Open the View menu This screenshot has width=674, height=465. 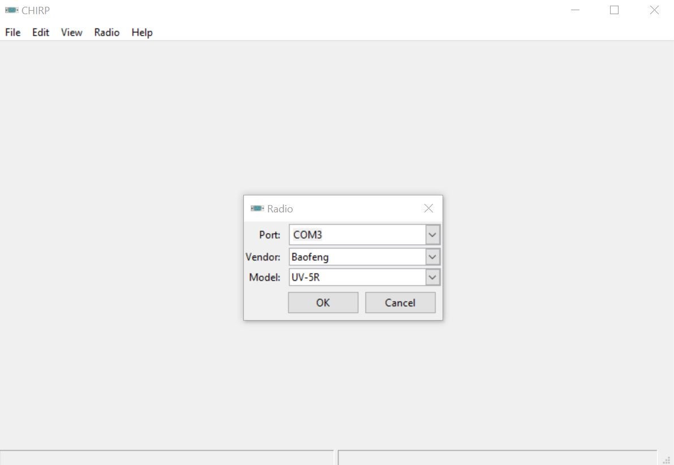point(71,32)
